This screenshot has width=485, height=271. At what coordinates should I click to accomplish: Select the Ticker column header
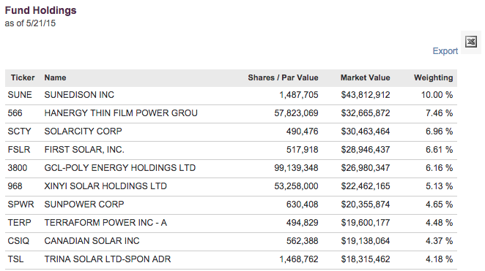[x=23, y=77]
